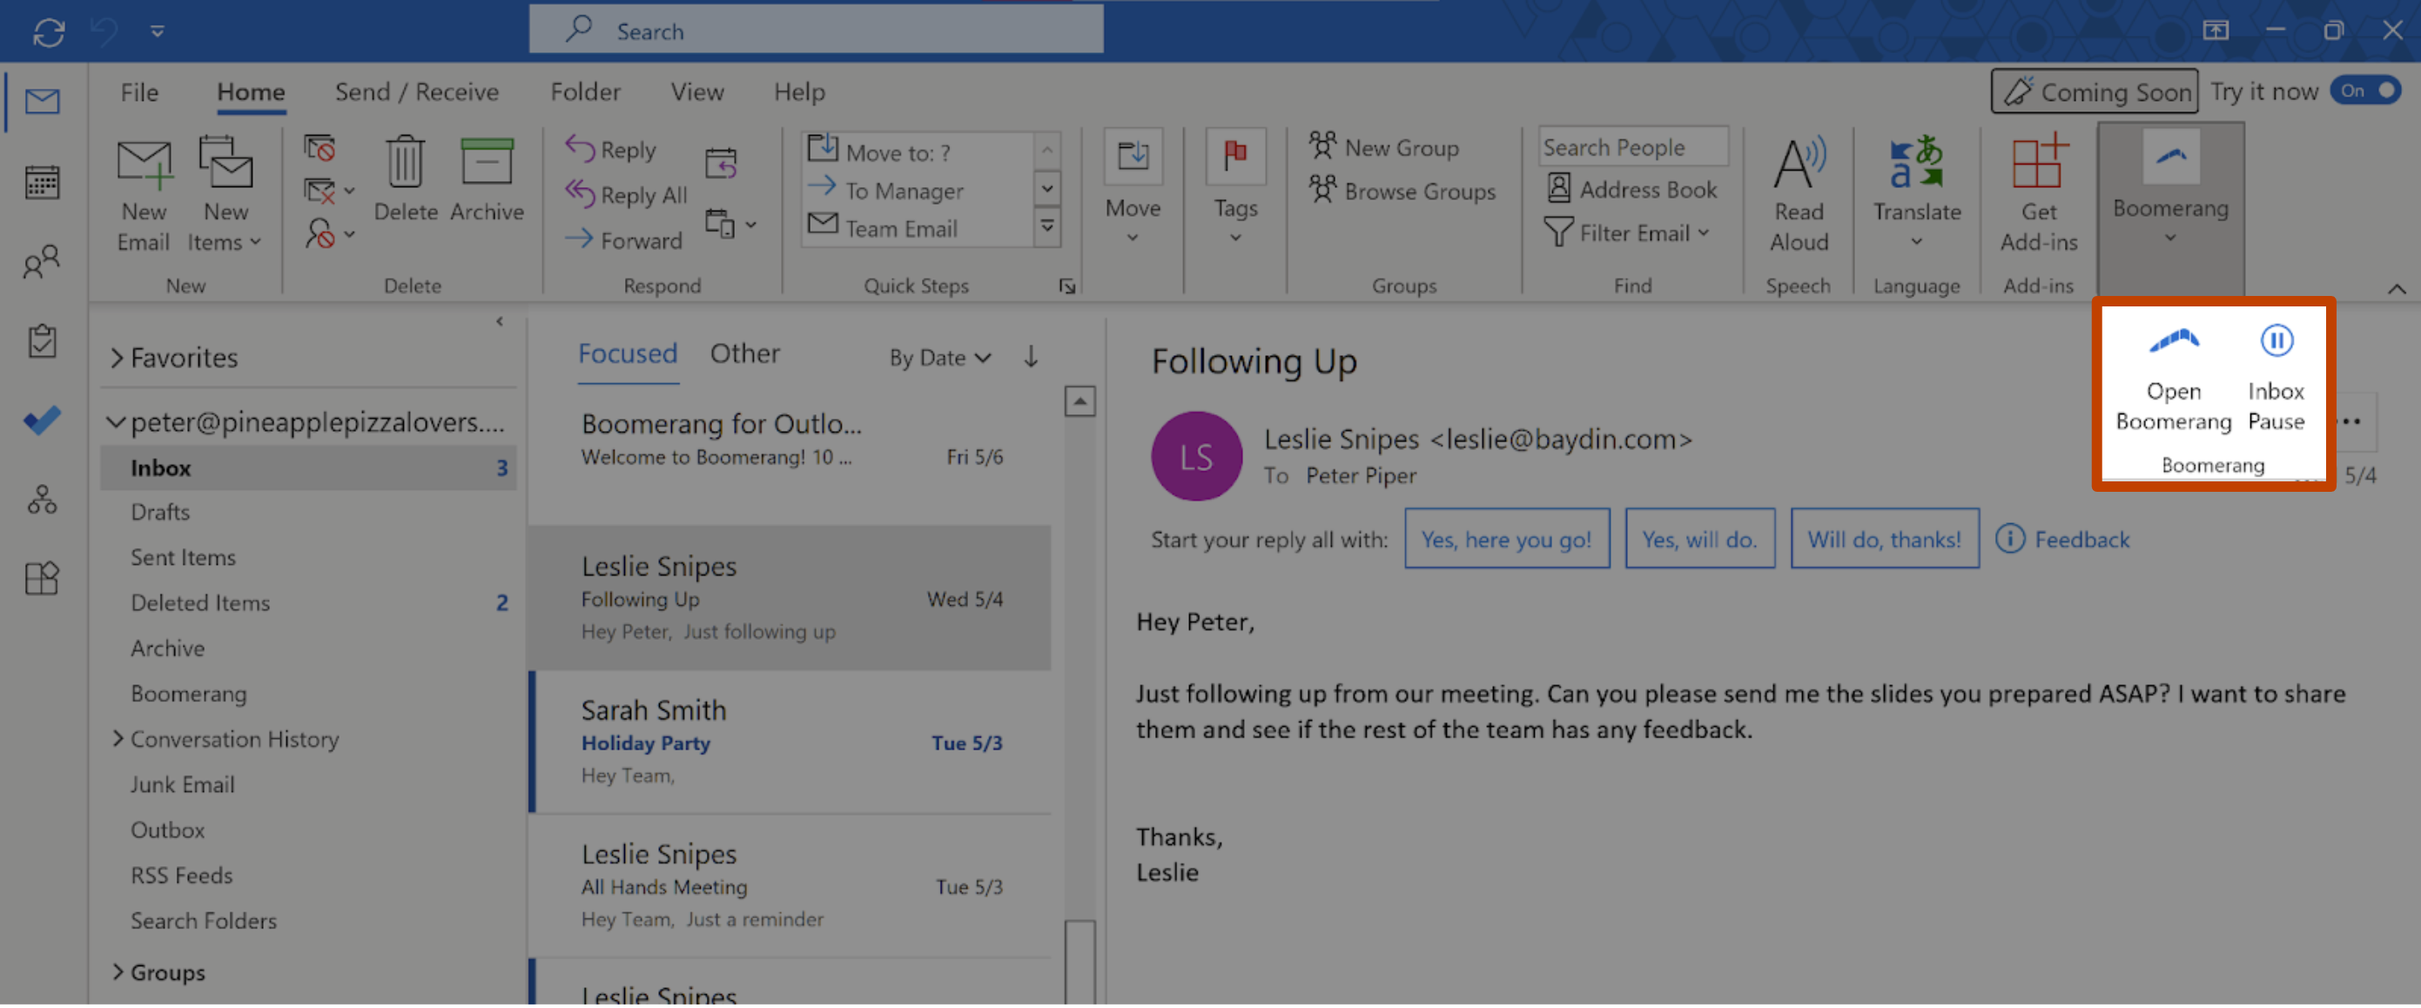Expand the Groups section
The width and height of the screenshot is (2421, 1008).
tap(118, 971)
